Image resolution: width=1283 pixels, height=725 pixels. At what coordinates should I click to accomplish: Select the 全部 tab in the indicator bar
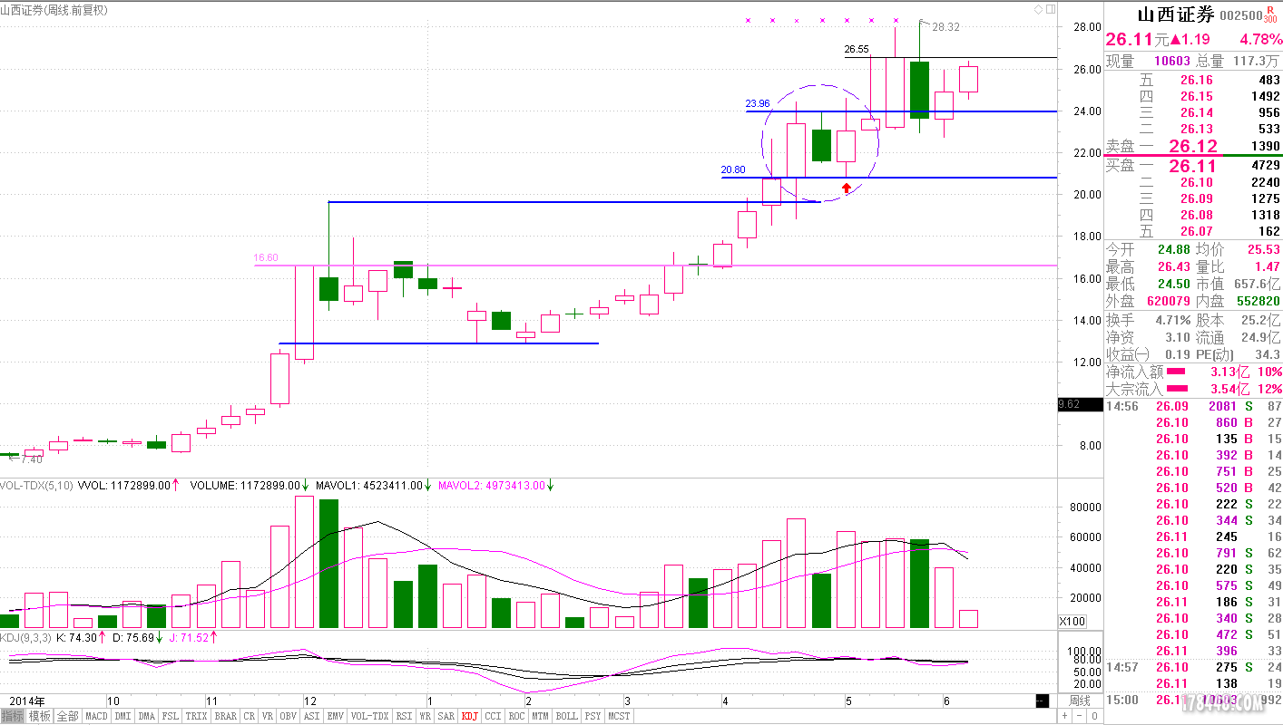click(67, 716)
